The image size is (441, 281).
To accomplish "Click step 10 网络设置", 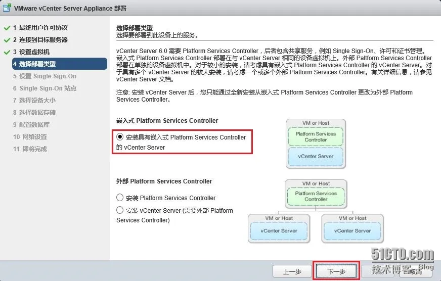I will point(30,137).
